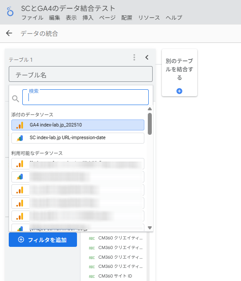Image resolution: width=241 pixels, height=281 pixels.
Task: Open the リソース menu
Action: point(149,18)
